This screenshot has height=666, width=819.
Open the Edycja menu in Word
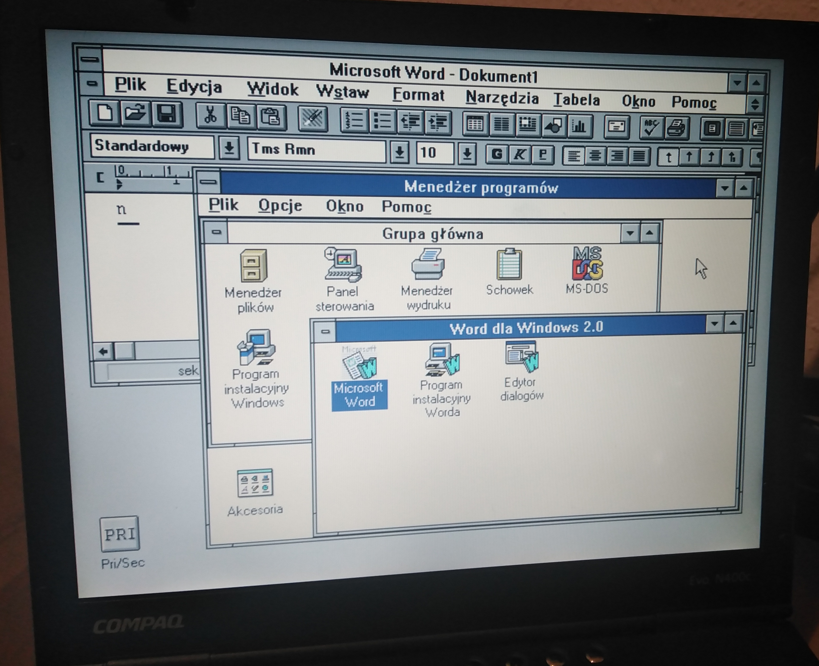(194, 87)
